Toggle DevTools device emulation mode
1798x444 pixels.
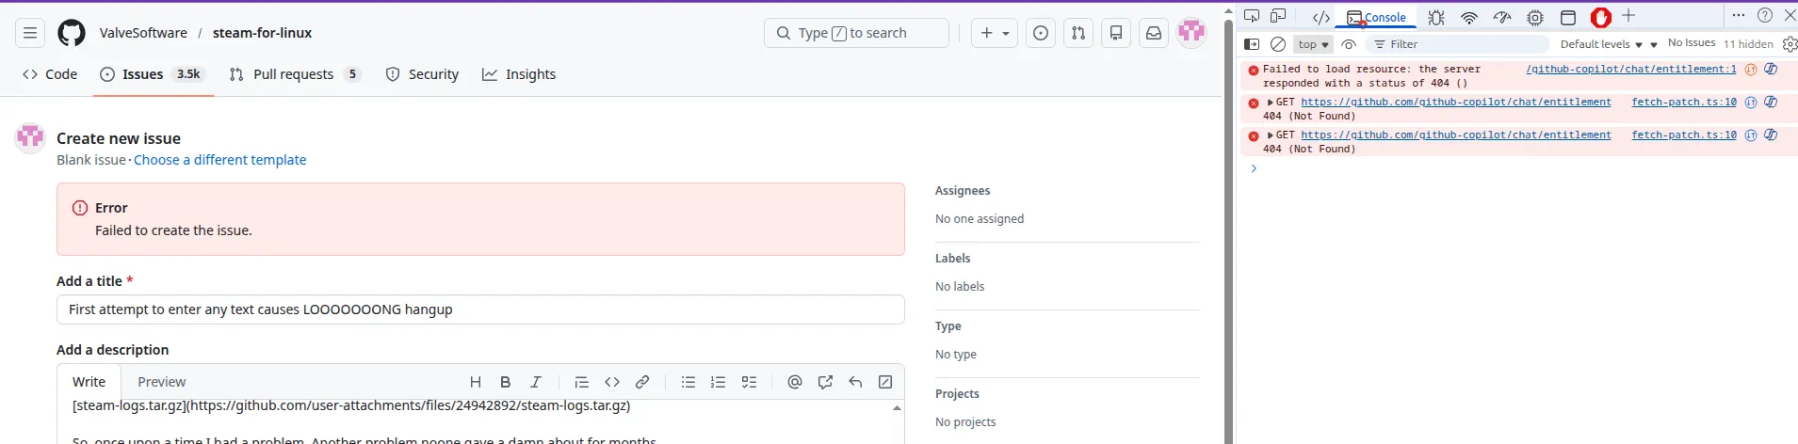[x=1278, y=16]
